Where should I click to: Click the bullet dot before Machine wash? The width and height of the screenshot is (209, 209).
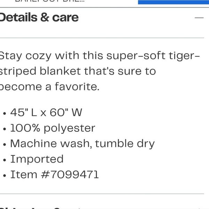click(x=5, y=145)
